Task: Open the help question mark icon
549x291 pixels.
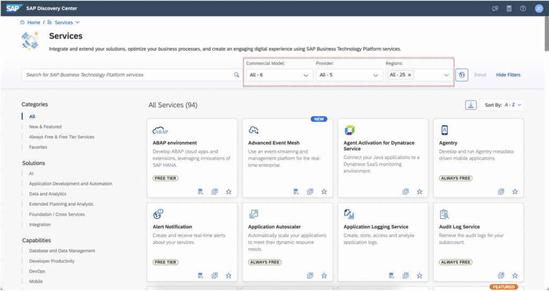Action: [x=523, y=8]
